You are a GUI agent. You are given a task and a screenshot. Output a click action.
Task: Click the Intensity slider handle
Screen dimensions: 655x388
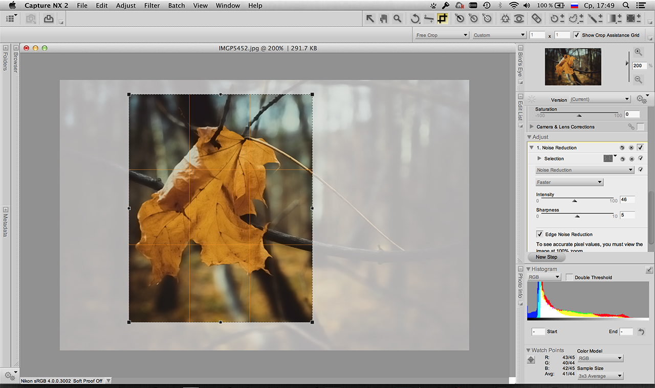click(574, 201)
